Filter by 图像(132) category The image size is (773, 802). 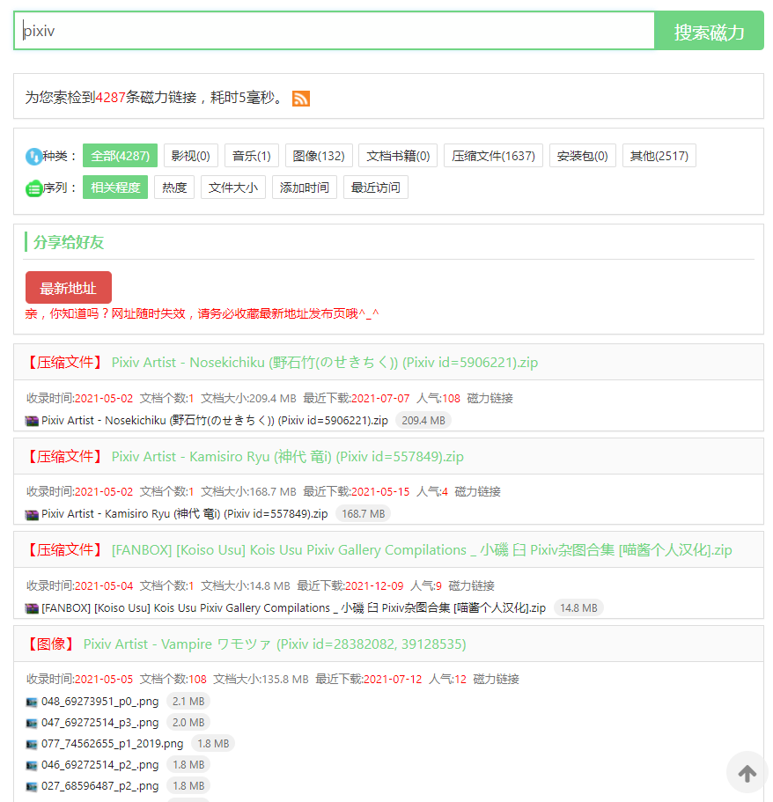coord(319,156)
